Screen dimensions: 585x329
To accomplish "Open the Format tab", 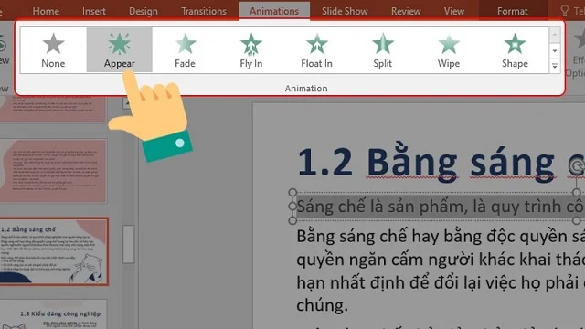I will click(x=512, y=11).
